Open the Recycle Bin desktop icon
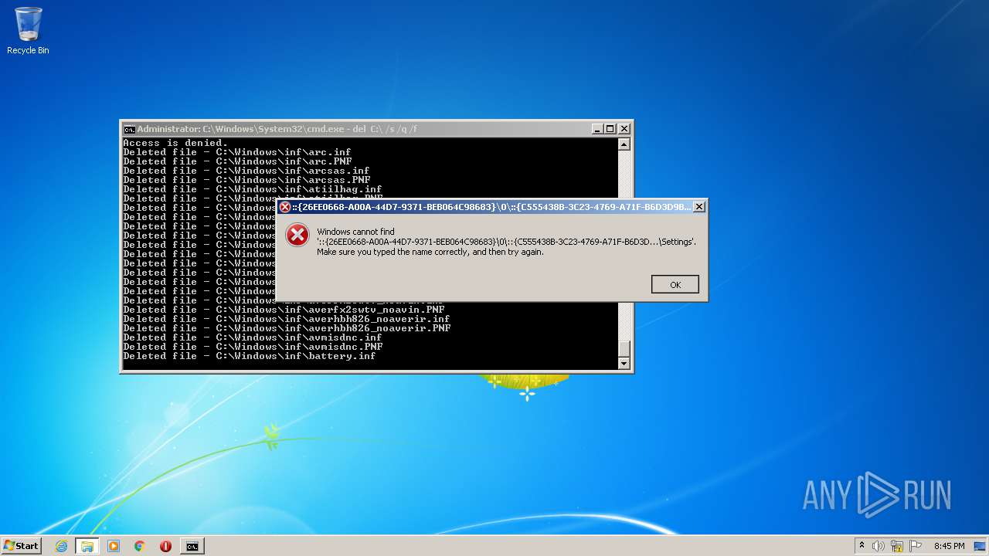 (x=28, y=31)
